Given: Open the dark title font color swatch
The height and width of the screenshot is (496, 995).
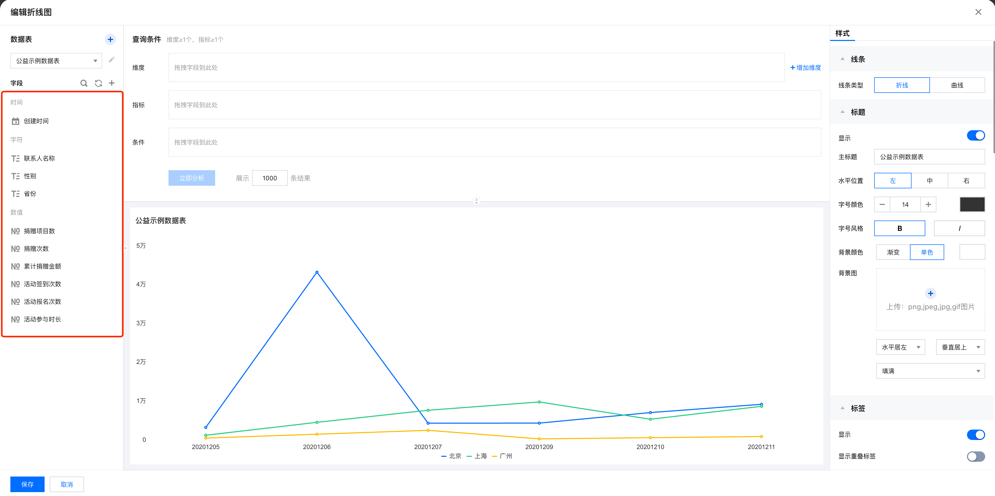Looking at the screenshot, I should point(972,204).
